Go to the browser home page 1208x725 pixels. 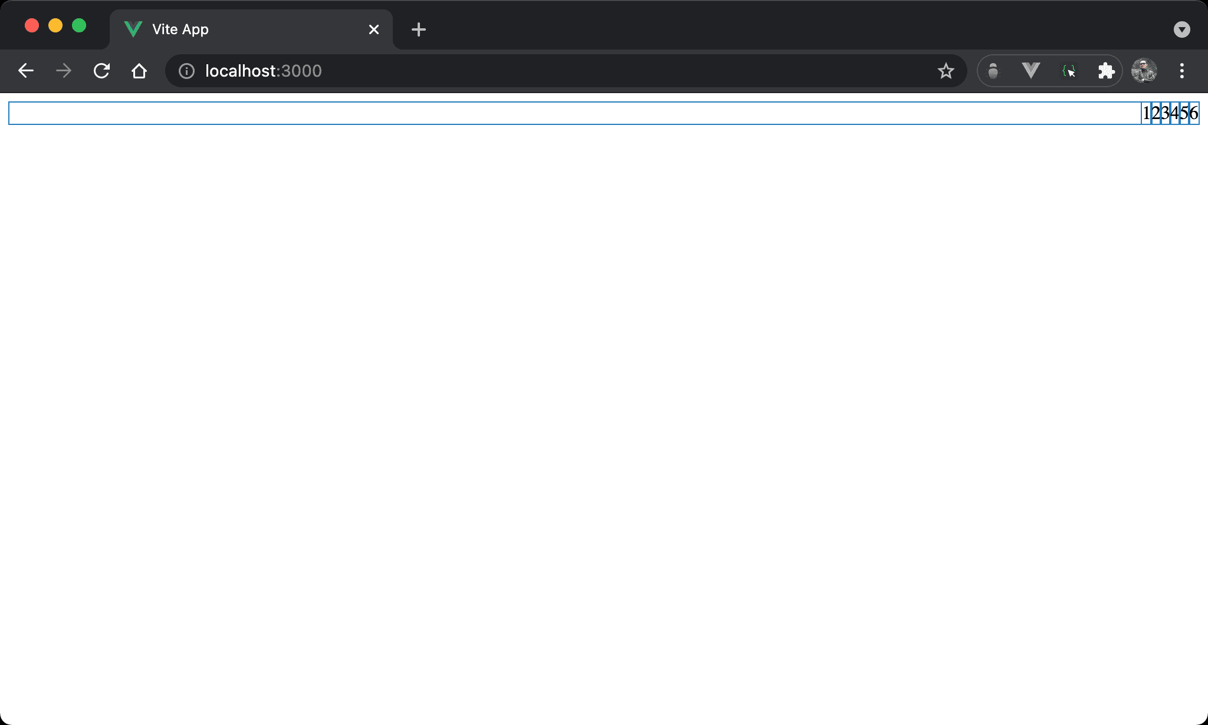click(139, 71)
